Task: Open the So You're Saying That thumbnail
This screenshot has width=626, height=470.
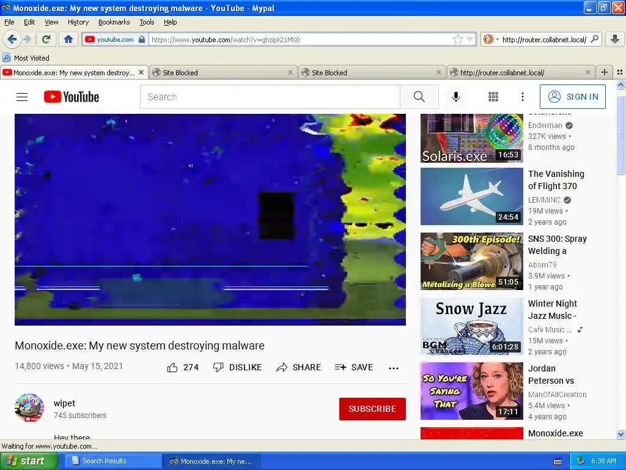Action: pyautogui.click(x=471, y=391)
